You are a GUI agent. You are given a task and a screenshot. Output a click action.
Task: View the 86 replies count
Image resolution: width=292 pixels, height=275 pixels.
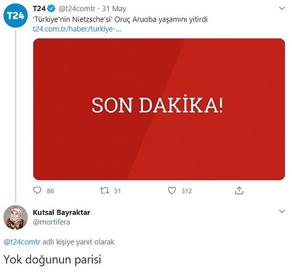[x=50, y=191]
